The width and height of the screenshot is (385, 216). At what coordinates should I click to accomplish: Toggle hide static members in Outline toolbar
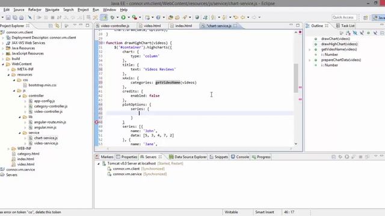point(362,33)
